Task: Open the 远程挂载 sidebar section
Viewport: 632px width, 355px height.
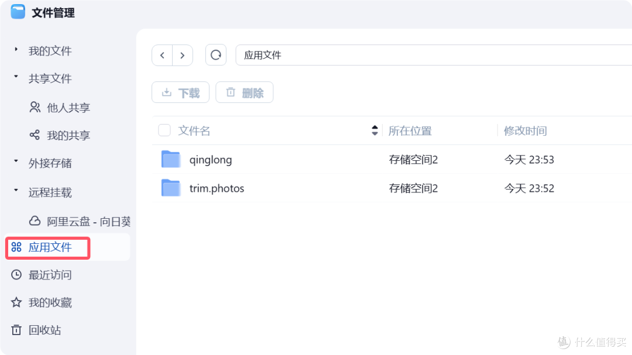Action: pyautogui.click(x=50, y=192)
